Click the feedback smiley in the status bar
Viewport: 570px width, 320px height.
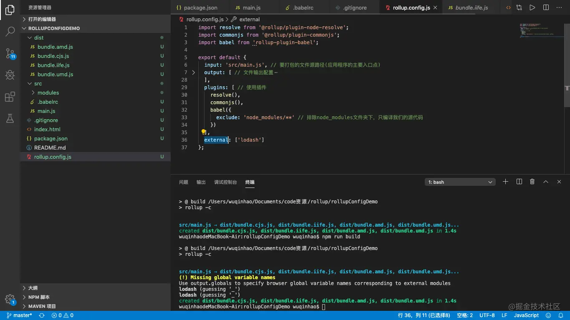[x=549, y=315]
